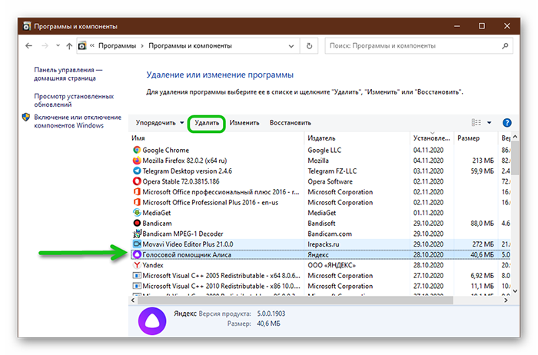Sort by Установлено date column header
The width and height of the screenshot is (538, 355).
point(432,138)
